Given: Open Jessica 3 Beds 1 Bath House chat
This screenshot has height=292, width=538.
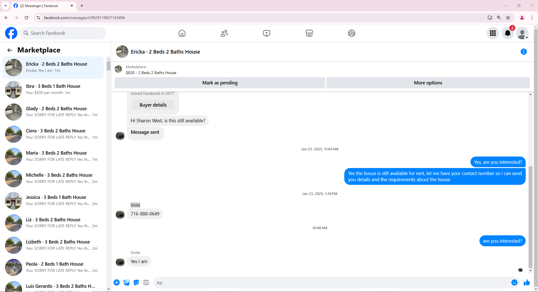Looking at the screenshot, I should tap(53, 201).
